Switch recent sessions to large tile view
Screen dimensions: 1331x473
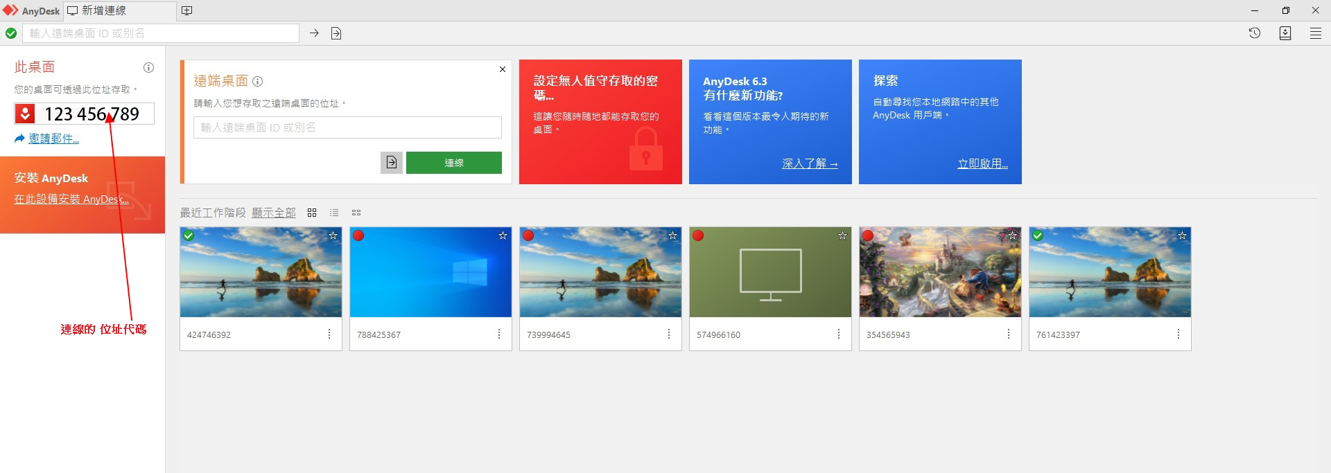(x=312, y=213)
